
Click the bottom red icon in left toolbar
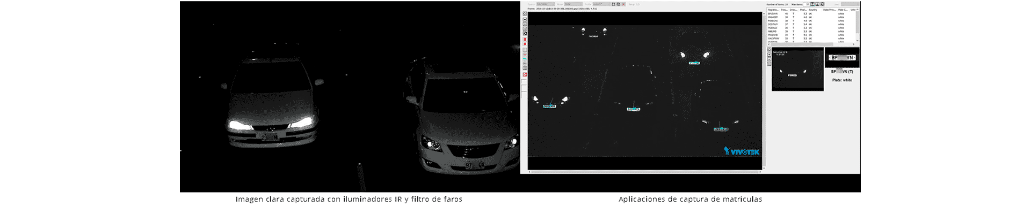[x=525, y=75]
